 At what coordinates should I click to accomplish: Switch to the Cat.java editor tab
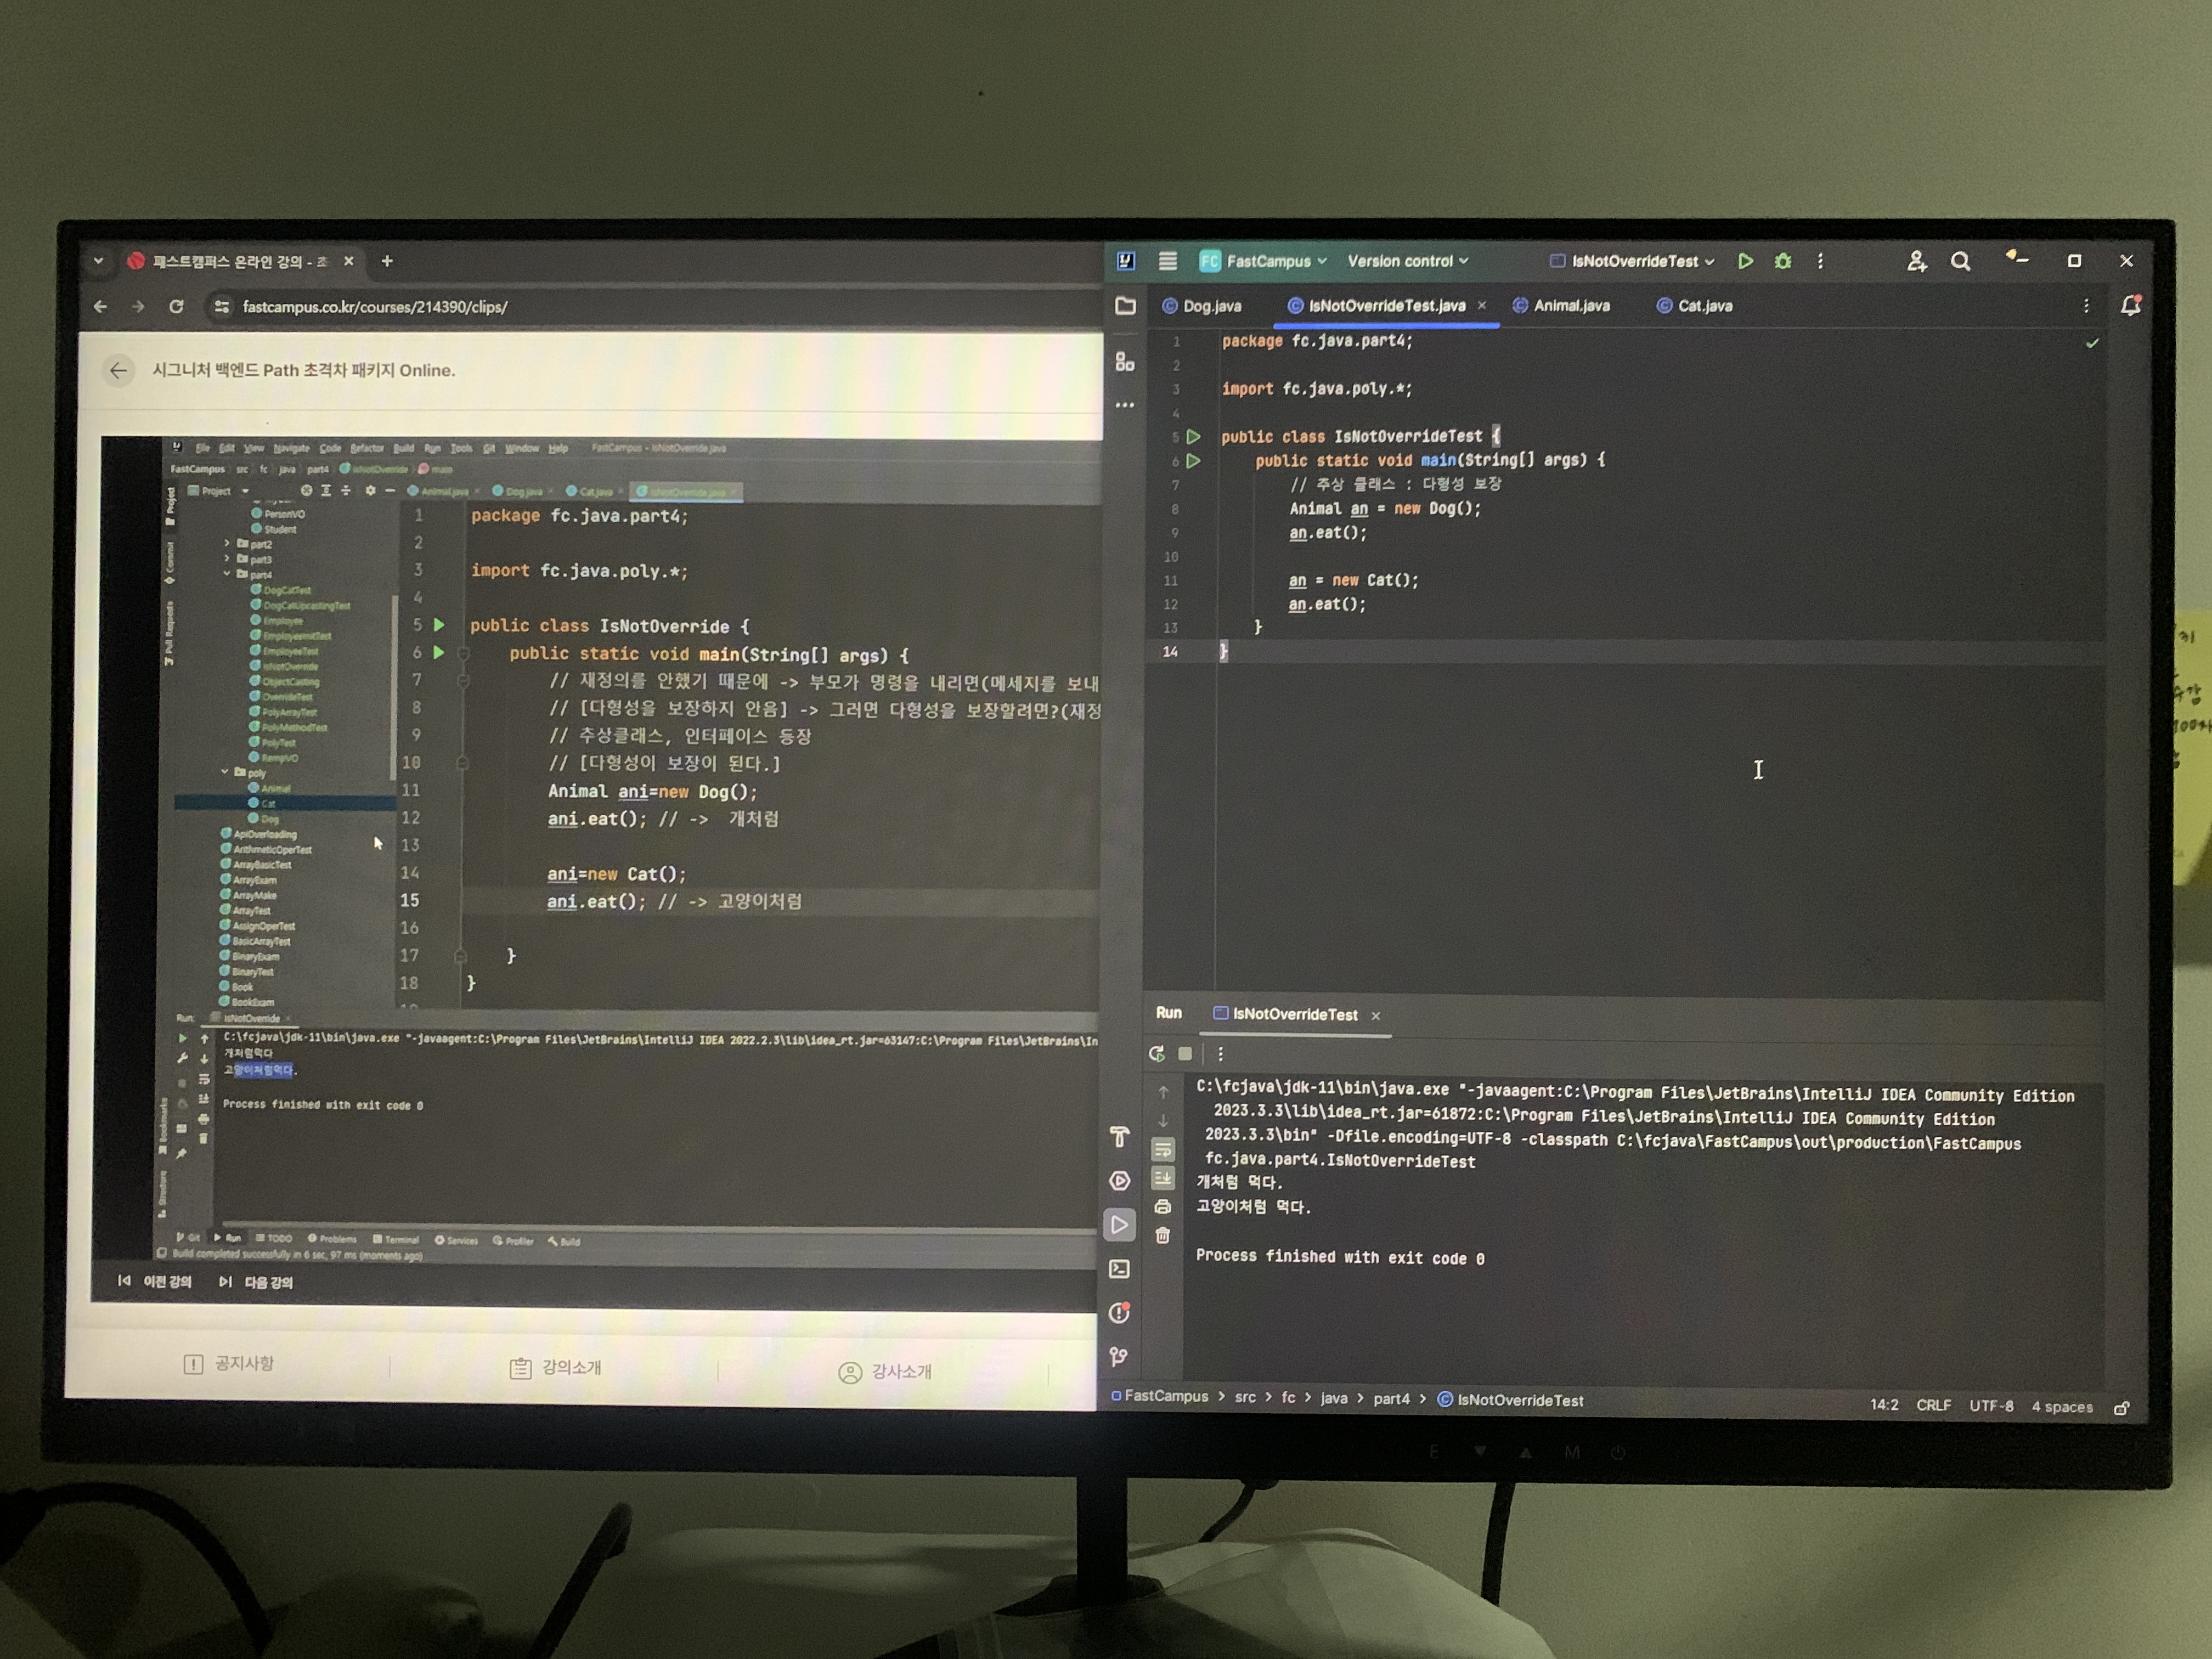coord(1704,306)
